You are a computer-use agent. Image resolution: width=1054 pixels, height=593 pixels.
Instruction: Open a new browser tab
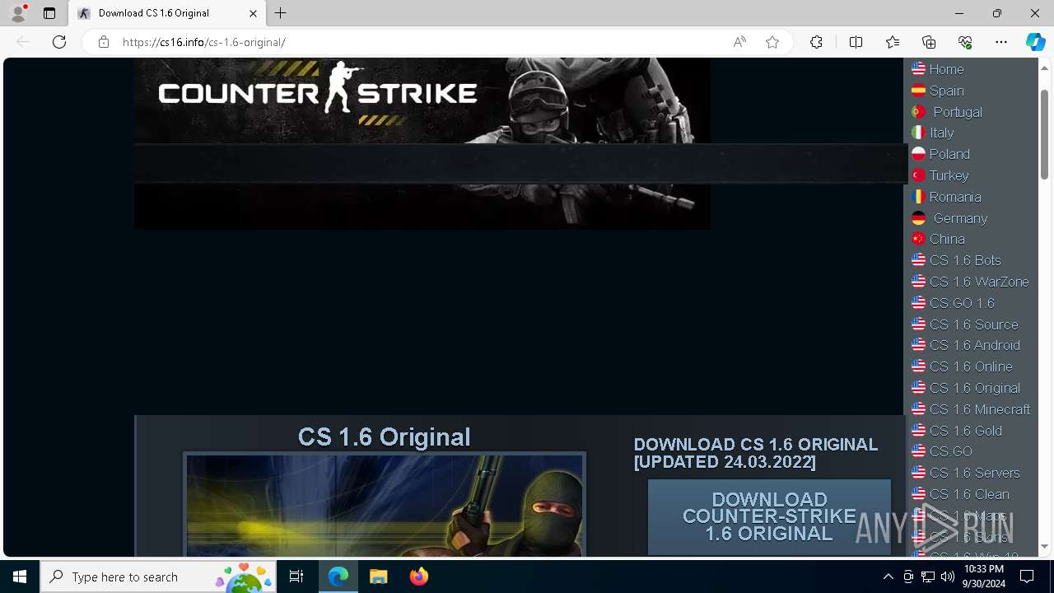tap(281, 13)
